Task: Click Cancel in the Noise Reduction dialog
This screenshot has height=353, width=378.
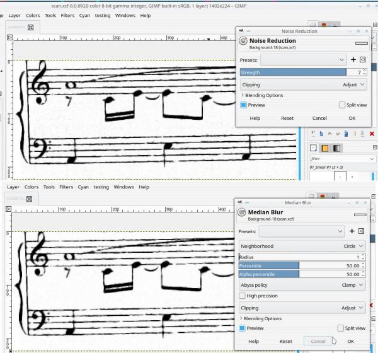Action: coord(319,119)
